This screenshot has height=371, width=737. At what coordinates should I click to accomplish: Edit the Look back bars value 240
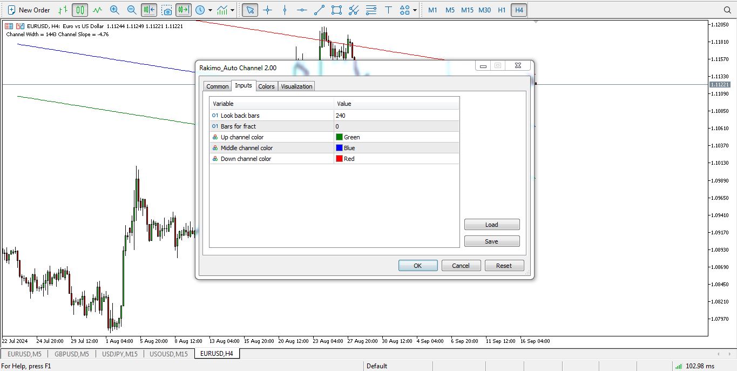click(396, 116)
